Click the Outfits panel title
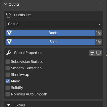The height and width of the screenshot is (107, 107). click(x=14, y=4)
